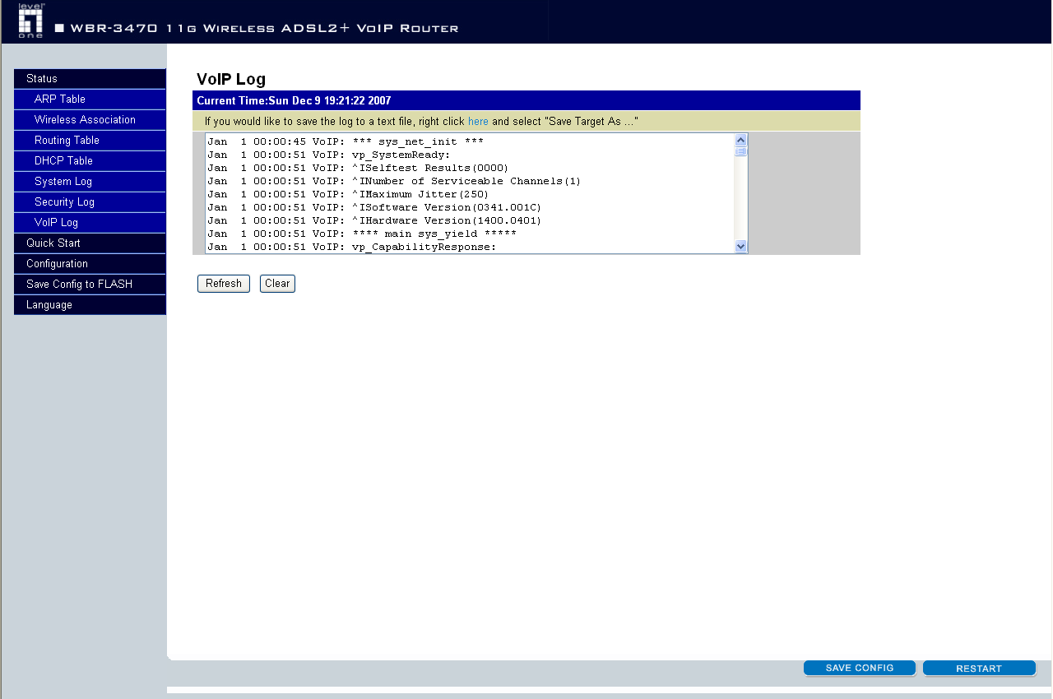
Task: Click the 'here' link to save log
Action: [x=478, y=122]
